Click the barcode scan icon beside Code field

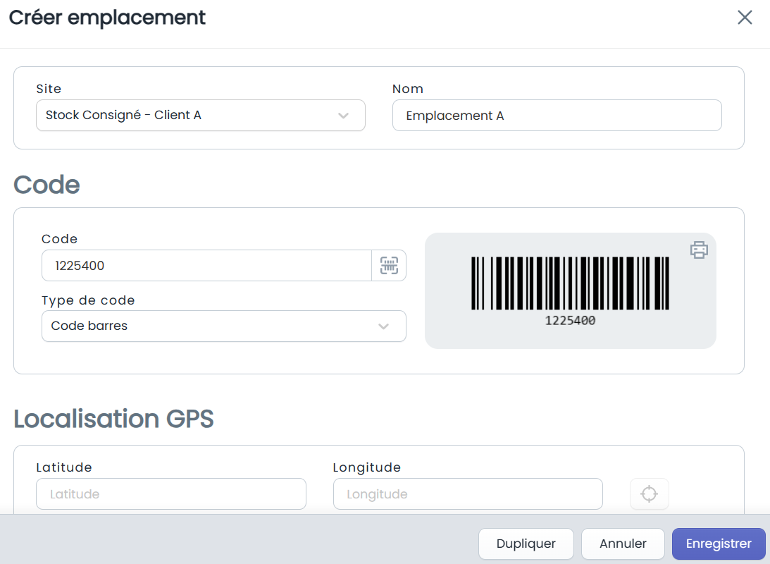point(389,266)
